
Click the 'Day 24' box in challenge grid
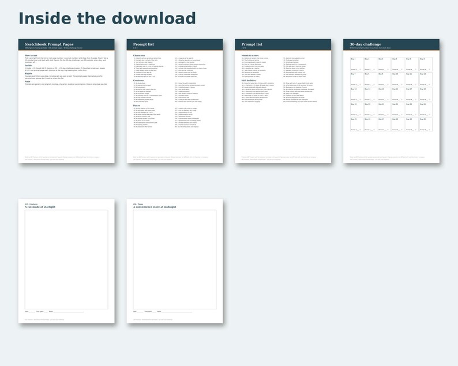pos(426,110)
